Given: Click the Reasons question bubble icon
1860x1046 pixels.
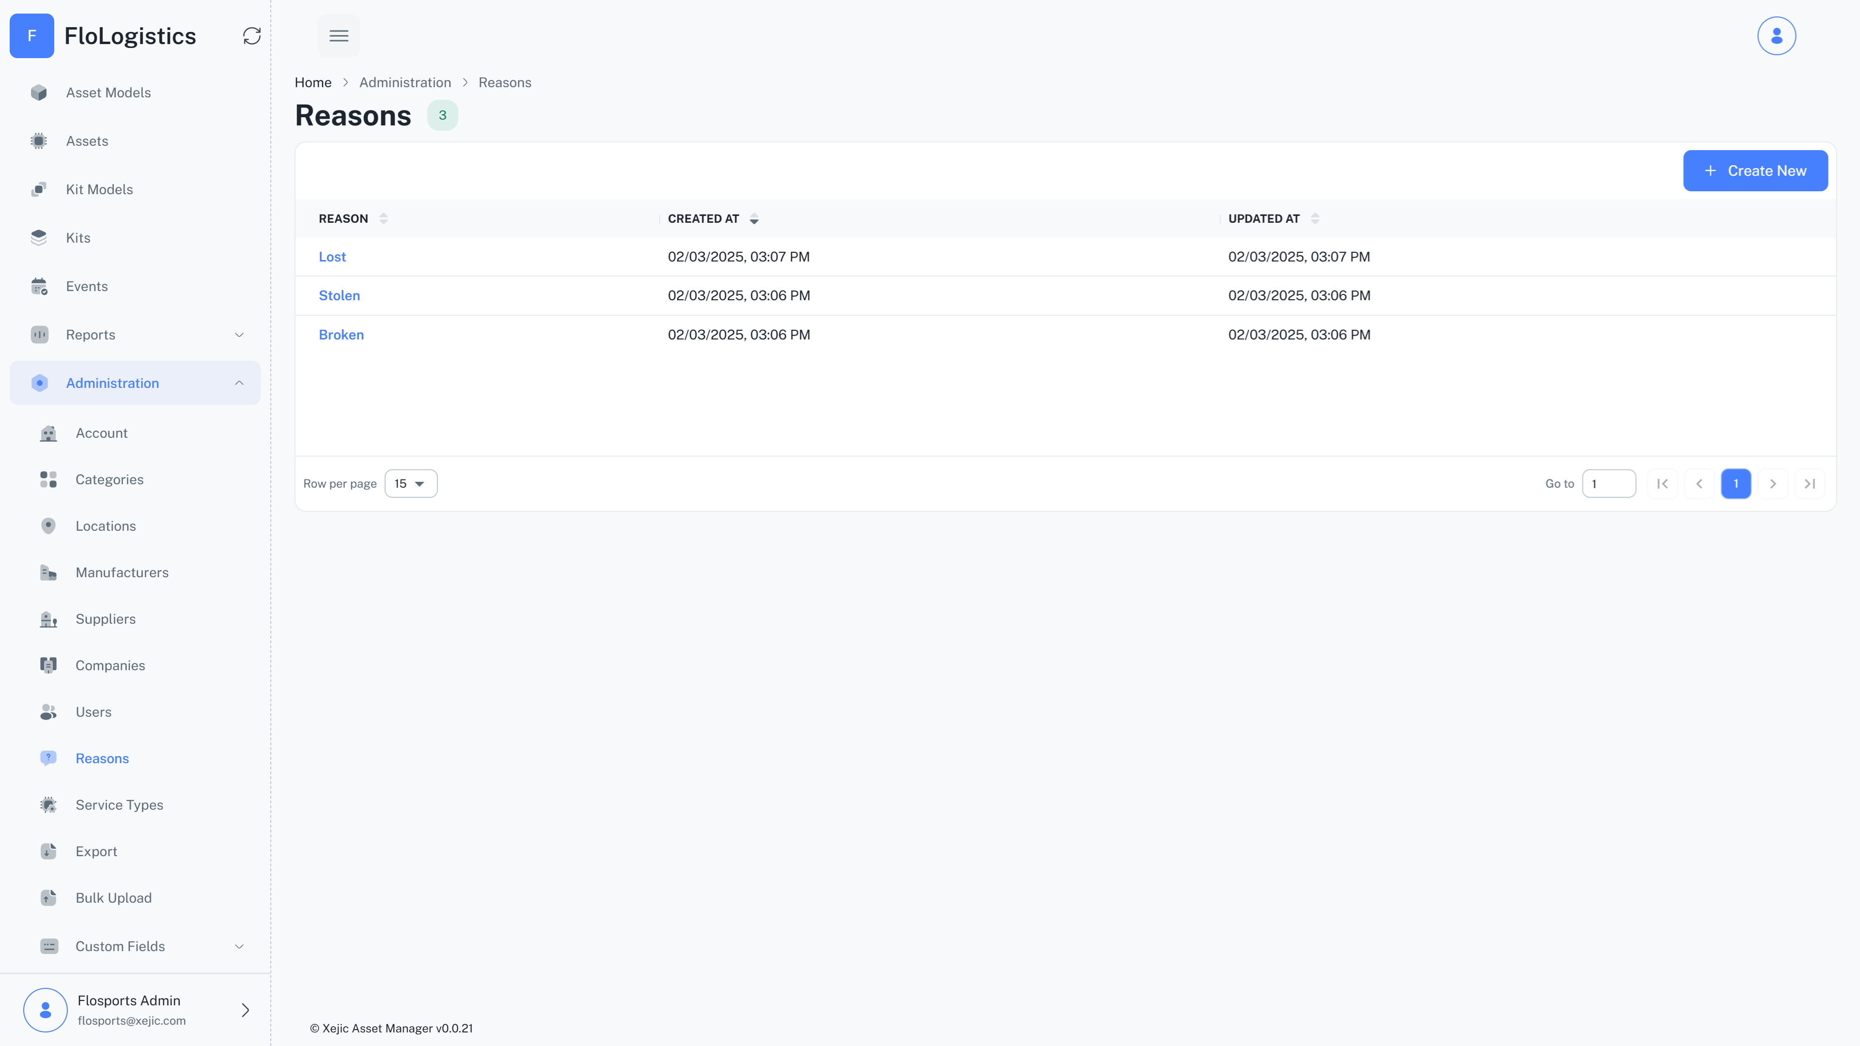Looking at the screenshot, I should [48, 758].
